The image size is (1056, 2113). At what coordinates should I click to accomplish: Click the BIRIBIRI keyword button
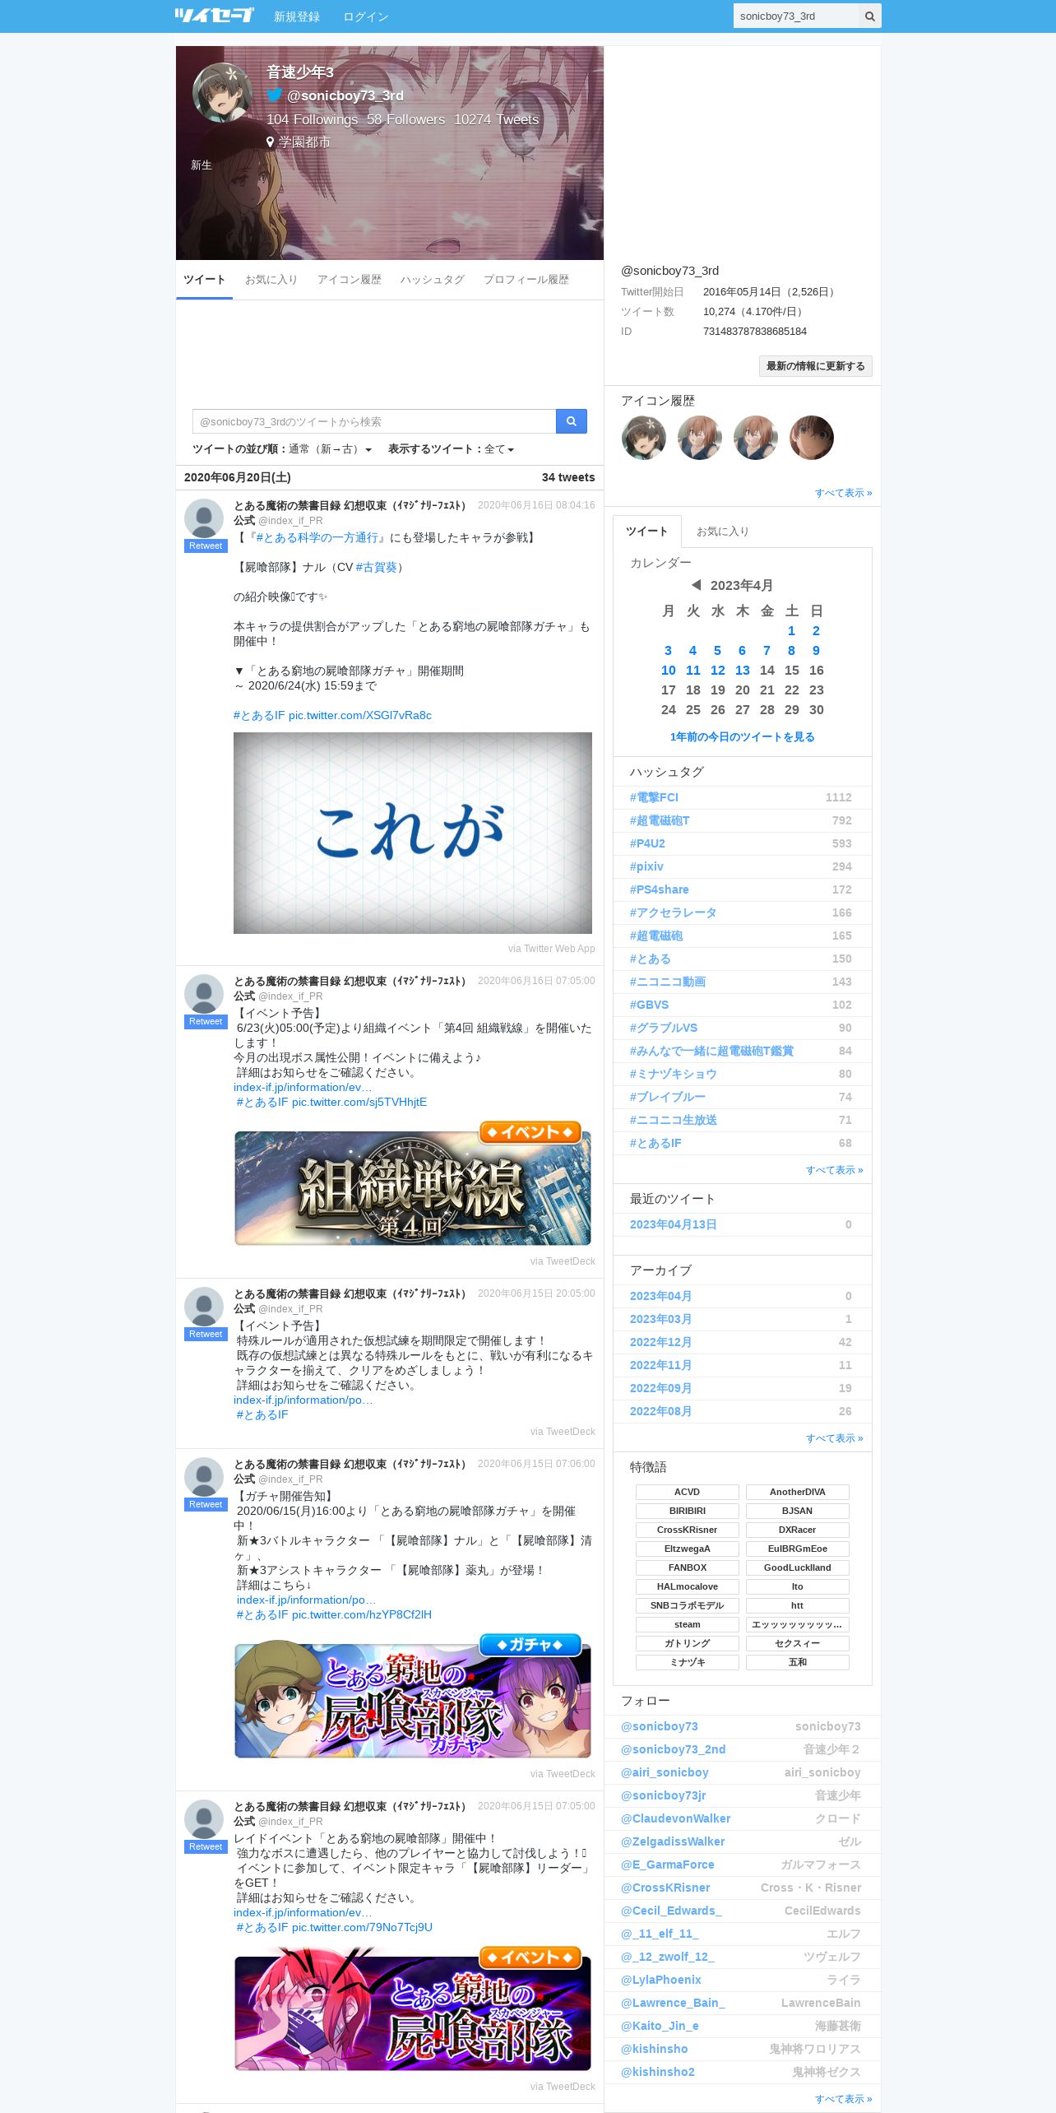(x=688, y=1511)
